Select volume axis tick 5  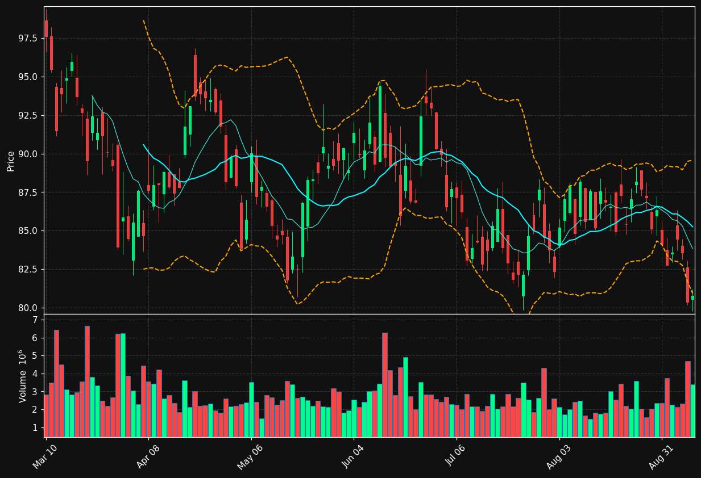(35, 356)
